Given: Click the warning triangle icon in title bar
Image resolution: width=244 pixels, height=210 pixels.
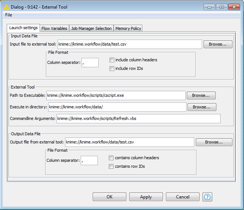Looking at the screenshot, I should [x=6, y=7].
